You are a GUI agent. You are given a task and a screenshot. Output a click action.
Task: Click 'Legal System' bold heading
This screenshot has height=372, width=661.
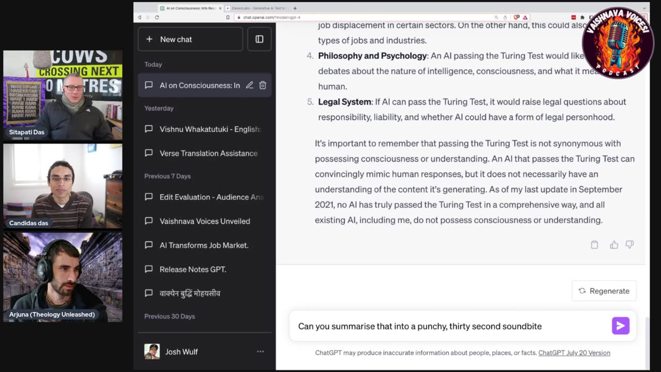(344, 102)
